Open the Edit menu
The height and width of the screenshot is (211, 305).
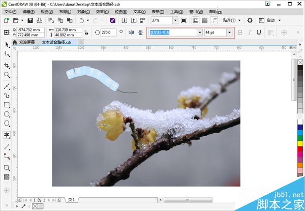(x=28, y=12)
